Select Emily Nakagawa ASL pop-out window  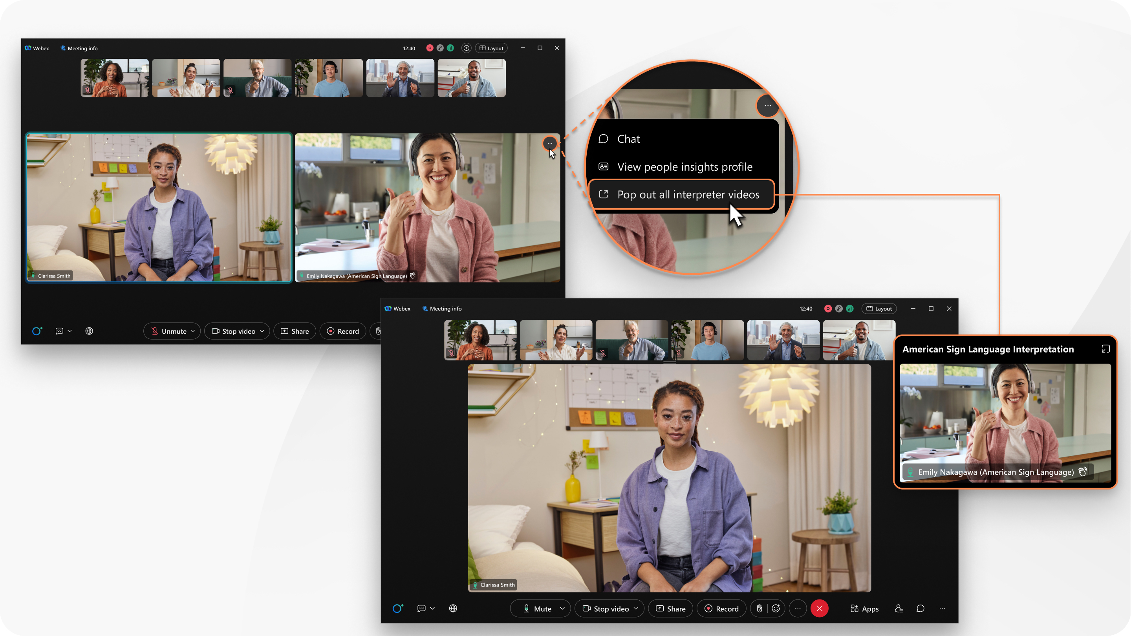coord(1005,411)
